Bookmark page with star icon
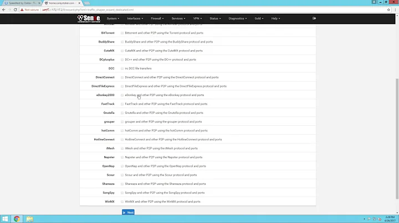This screenshot has width=399, height=223. coord(388,9)
